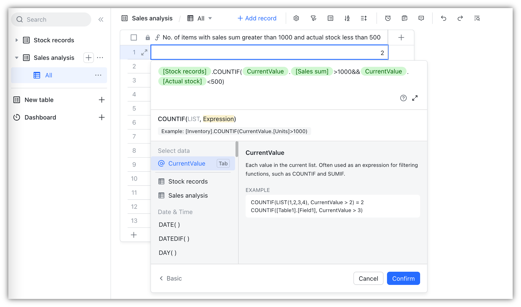Select row number 10
This screenshot has height=307, width=521.
(134, 179)
